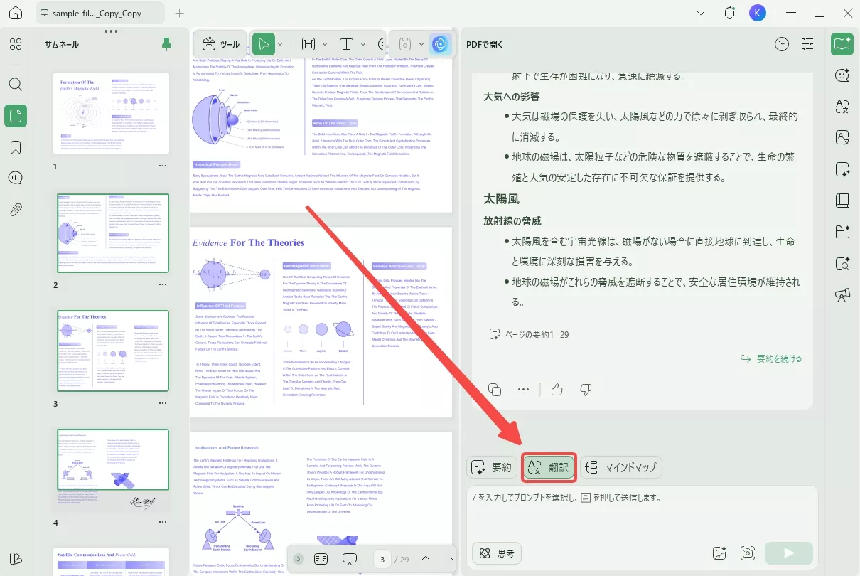Open notifications bell icon
This screenshot has width=860, height=576.
coord(729,13)
